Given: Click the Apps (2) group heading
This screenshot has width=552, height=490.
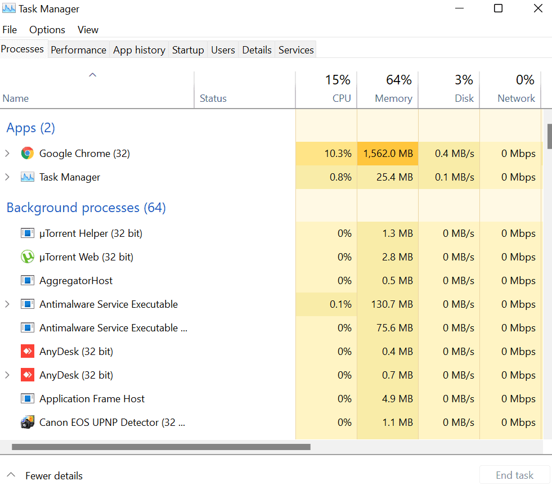Looking at the screenshot, I should [x=30, y=128].
